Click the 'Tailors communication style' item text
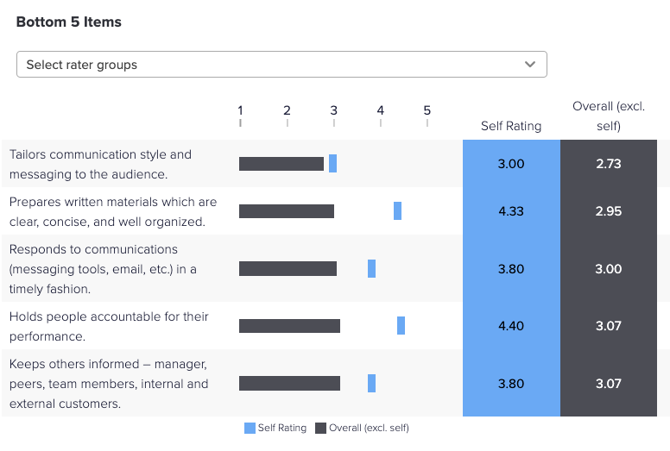 (x=100, y=164)
